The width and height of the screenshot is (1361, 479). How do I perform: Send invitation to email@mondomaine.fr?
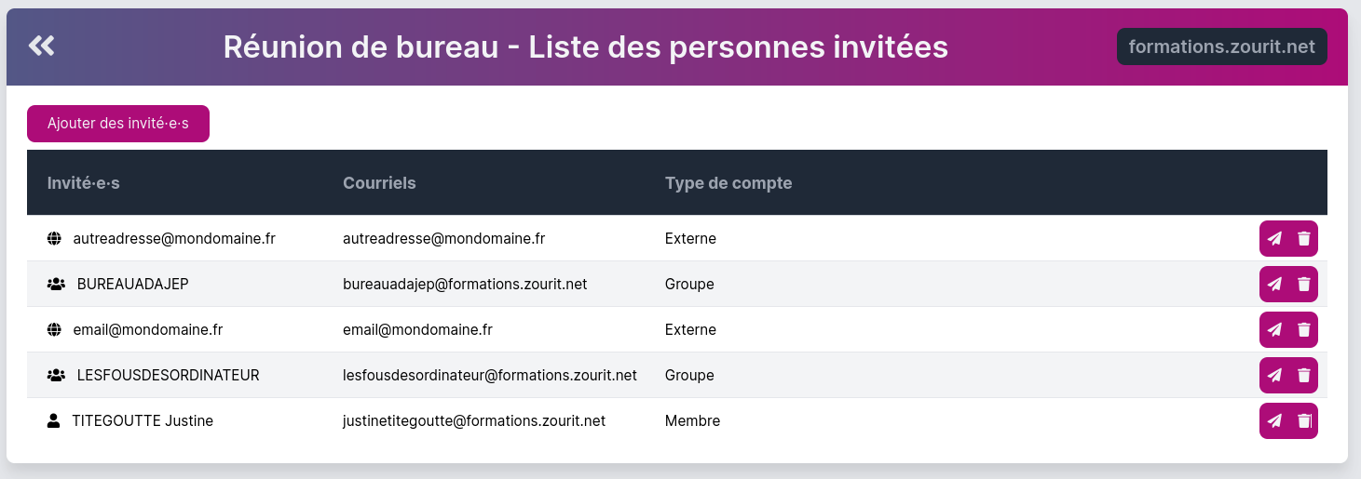click(x=1274, y=329)
